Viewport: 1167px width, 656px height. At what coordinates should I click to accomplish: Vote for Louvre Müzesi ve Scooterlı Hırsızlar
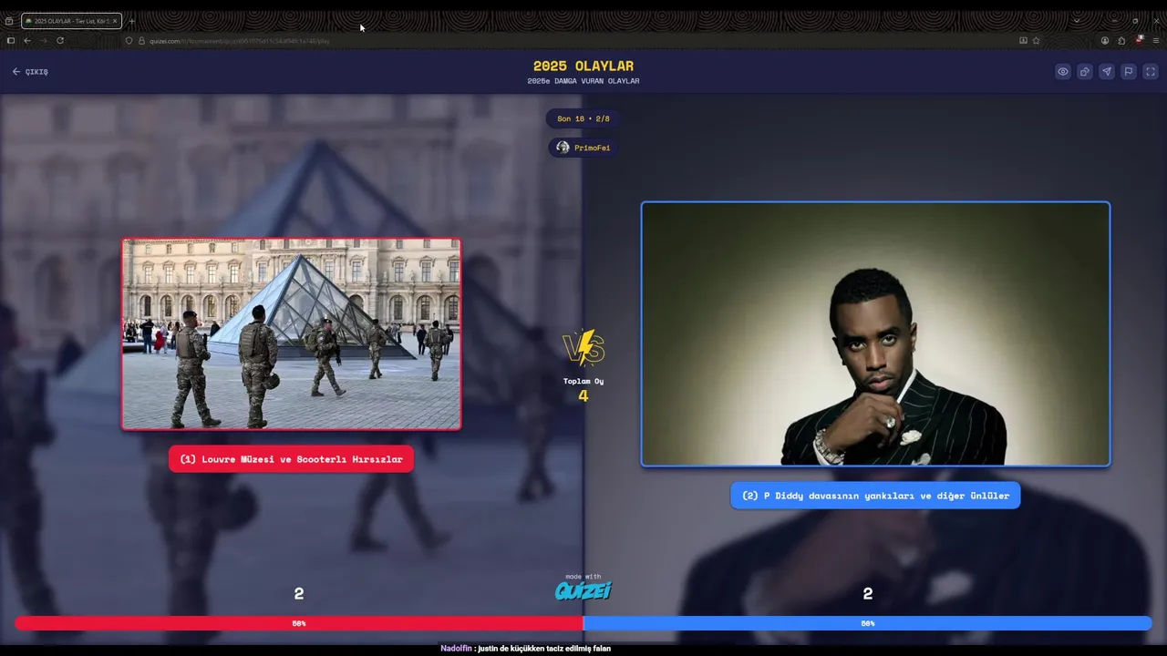coord(291,459)
